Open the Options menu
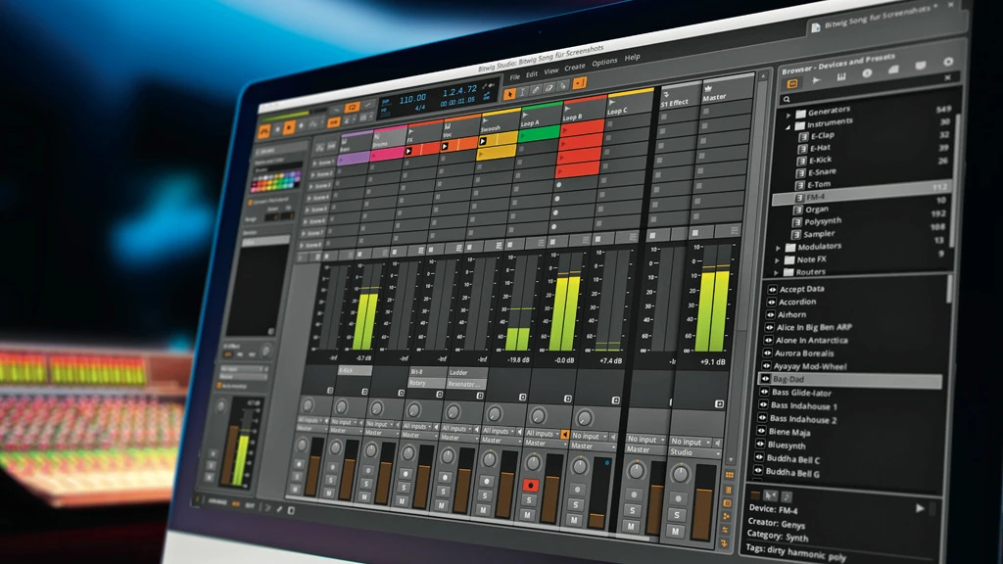1003x564 pixels. tap(604, 62)
